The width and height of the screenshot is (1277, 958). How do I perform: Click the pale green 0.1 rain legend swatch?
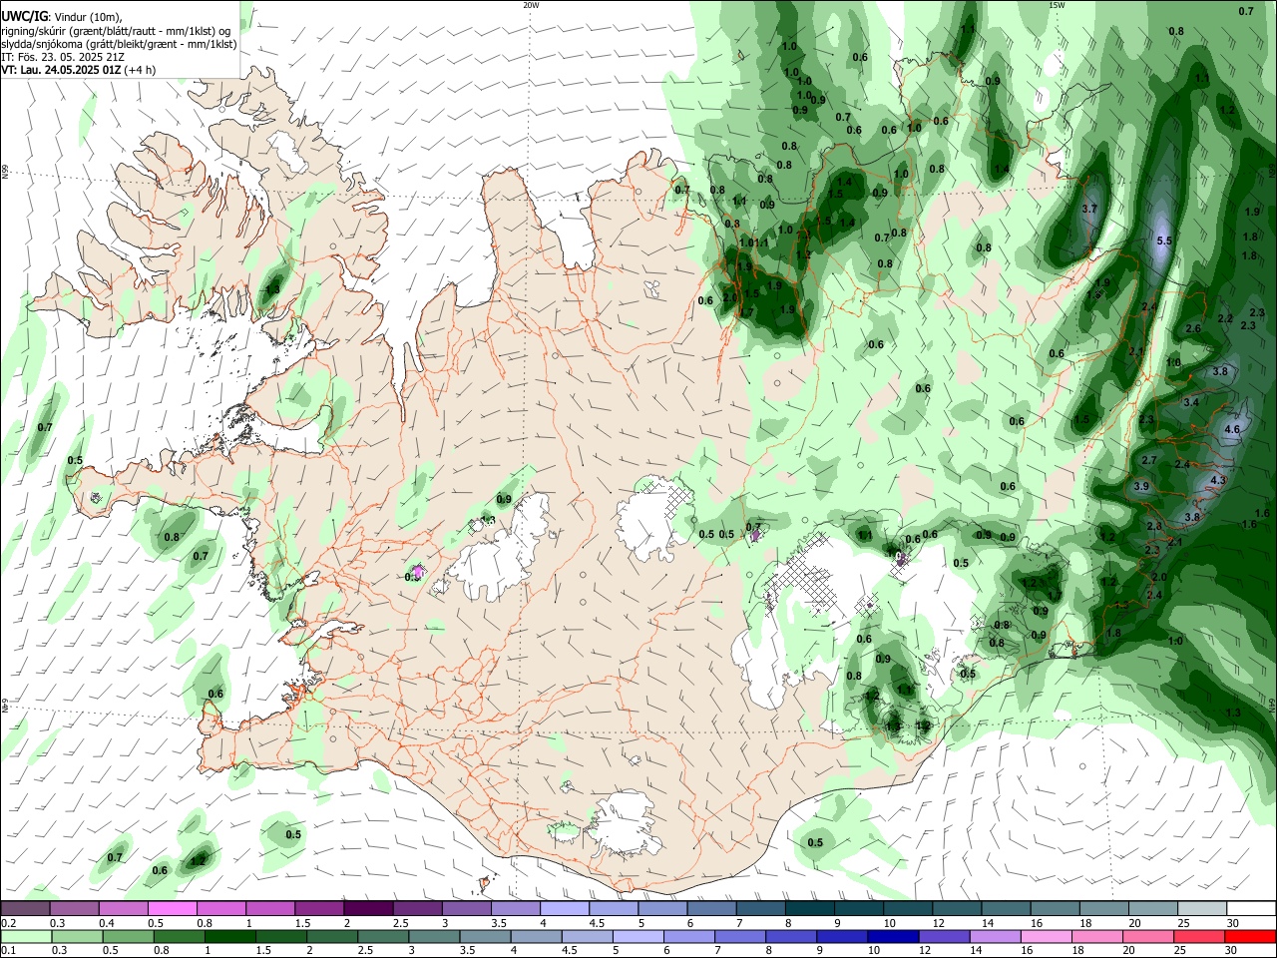26,936
